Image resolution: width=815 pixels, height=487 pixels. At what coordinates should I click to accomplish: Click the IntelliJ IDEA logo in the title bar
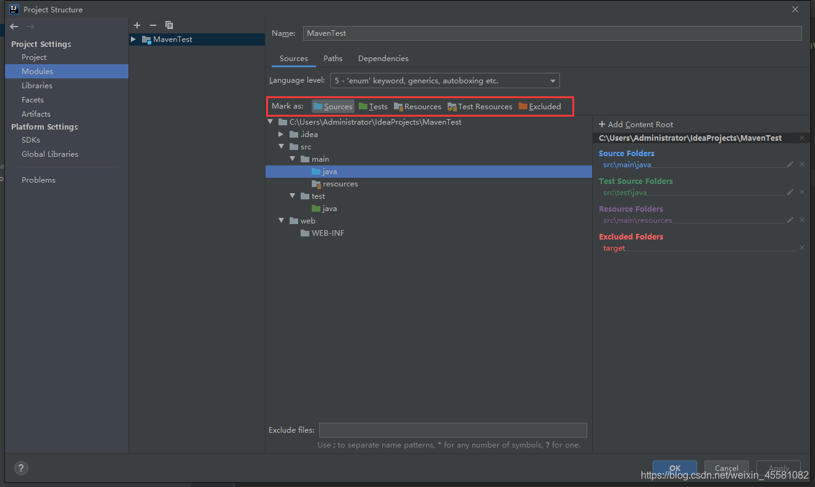(14, 9)
